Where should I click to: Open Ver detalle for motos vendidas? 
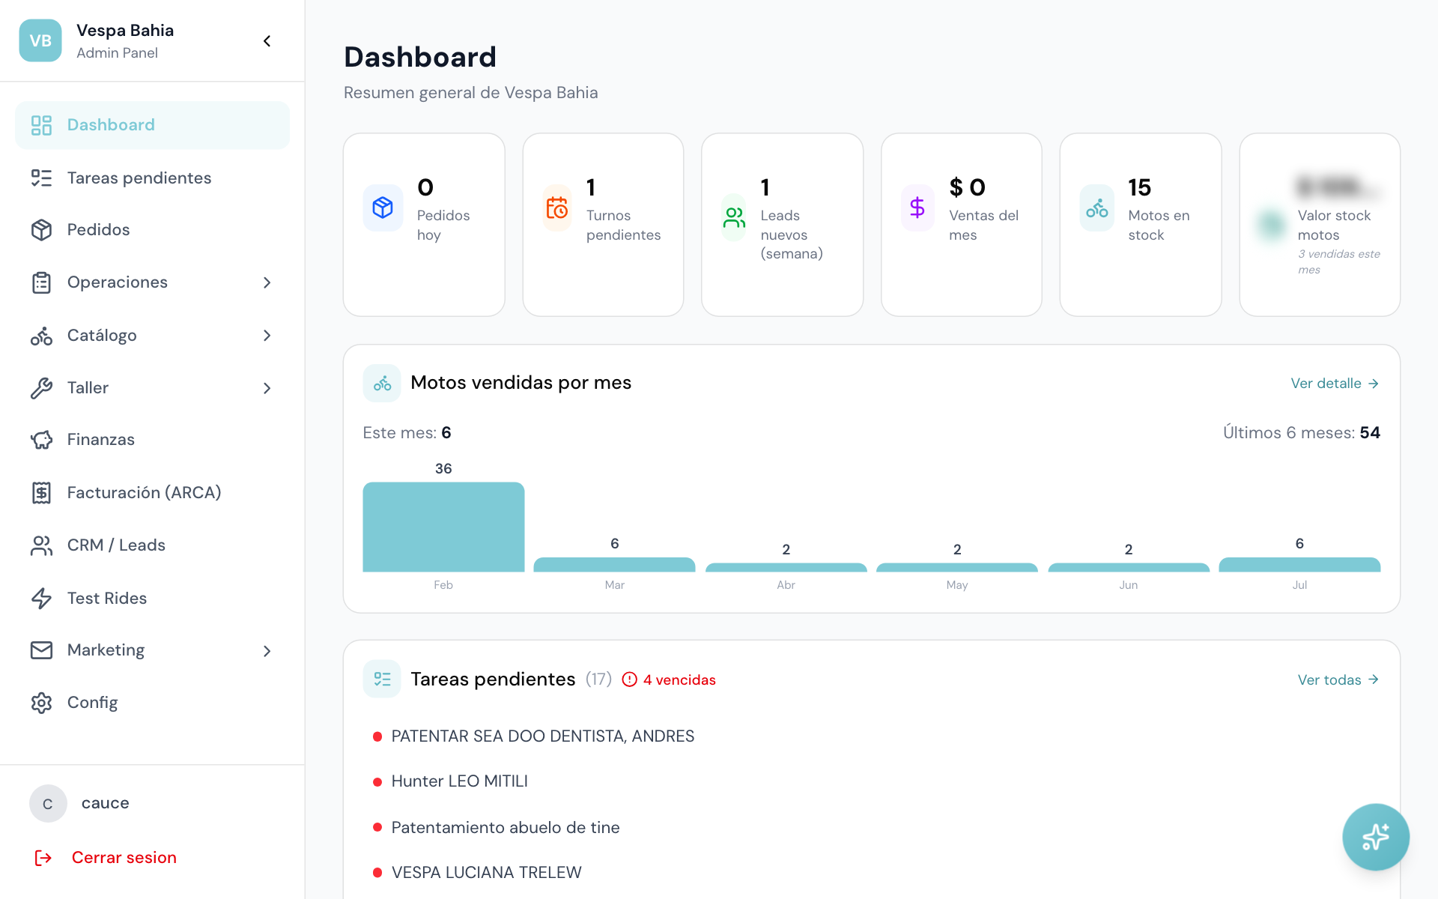[x=1335, y=384]
